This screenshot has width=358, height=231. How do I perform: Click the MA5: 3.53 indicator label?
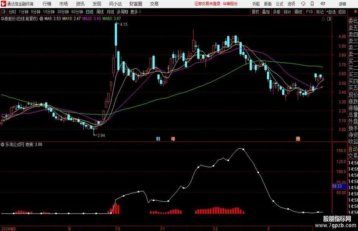click(53, 19)
